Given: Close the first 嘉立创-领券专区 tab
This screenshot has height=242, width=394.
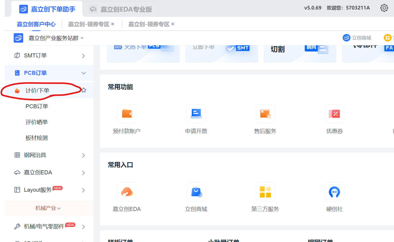Looking at the screenshot, I should pyautogui.click(x=113, y=24).
